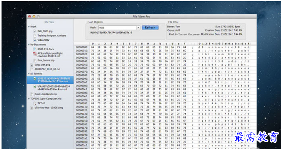Select the b916111a...torrent file name

(54, 80)
